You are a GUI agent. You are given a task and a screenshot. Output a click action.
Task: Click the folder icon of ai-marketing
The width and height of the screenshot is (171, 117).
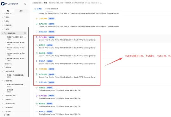point(4,103)
